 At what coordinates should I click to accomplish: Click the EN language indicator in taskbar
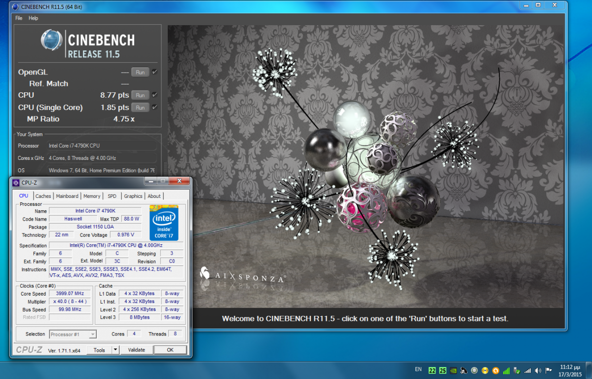coord(418,369)
